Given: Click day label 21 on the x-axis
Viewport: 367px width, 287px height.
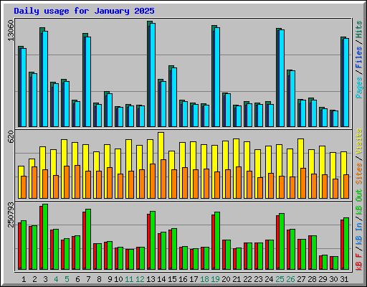Looking at the screenshot, I should pos(237,279).
